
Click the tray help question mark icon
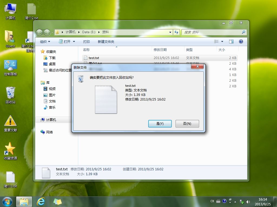(224, 201)
